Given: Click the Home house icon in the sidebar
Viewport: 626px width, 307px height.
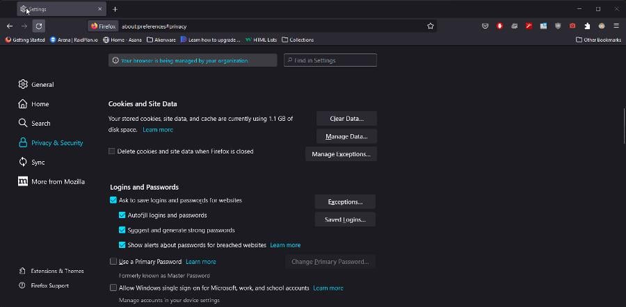Looking at the screenshot, I should [23, 103].
